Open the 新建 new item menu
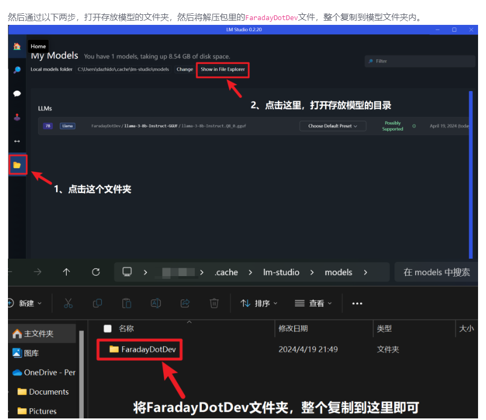486x420 pixels. [x=25, y=303]
